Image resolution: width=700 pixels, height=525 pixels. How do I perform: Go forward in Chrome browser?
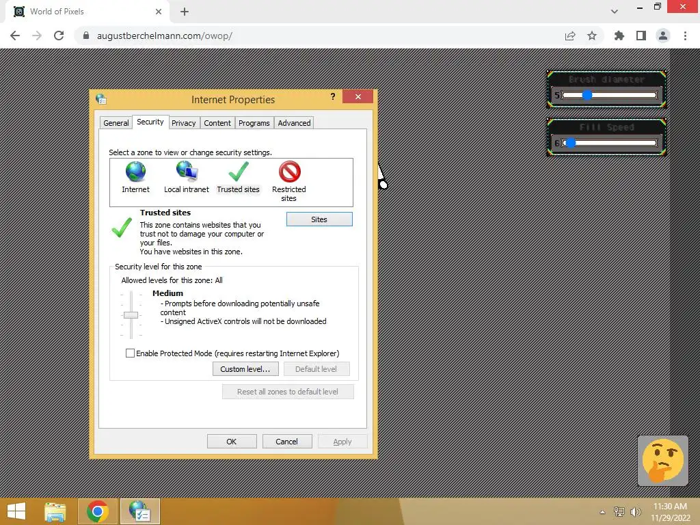pyautogui.click(x=37, y=36)
